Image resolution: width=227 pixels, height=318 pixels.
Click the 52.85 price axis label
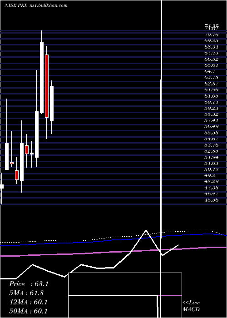click(212, 151)
